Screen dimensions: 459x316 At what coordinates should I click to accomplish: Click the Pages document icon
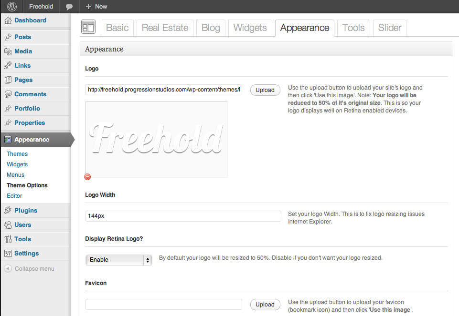(x=8, y=80)
